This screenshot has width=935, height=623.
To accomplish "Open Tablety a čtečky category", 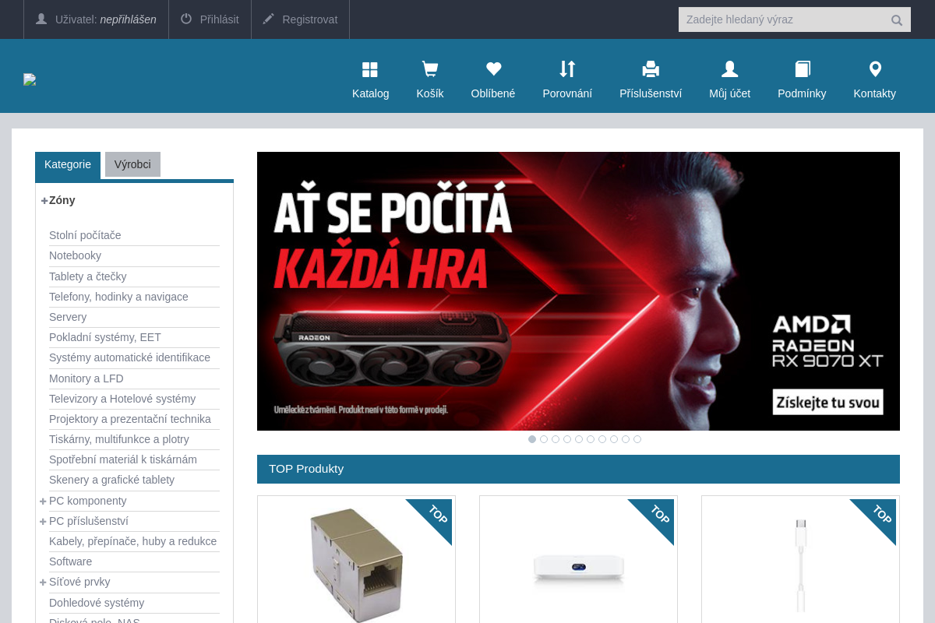I will (87, 276).
